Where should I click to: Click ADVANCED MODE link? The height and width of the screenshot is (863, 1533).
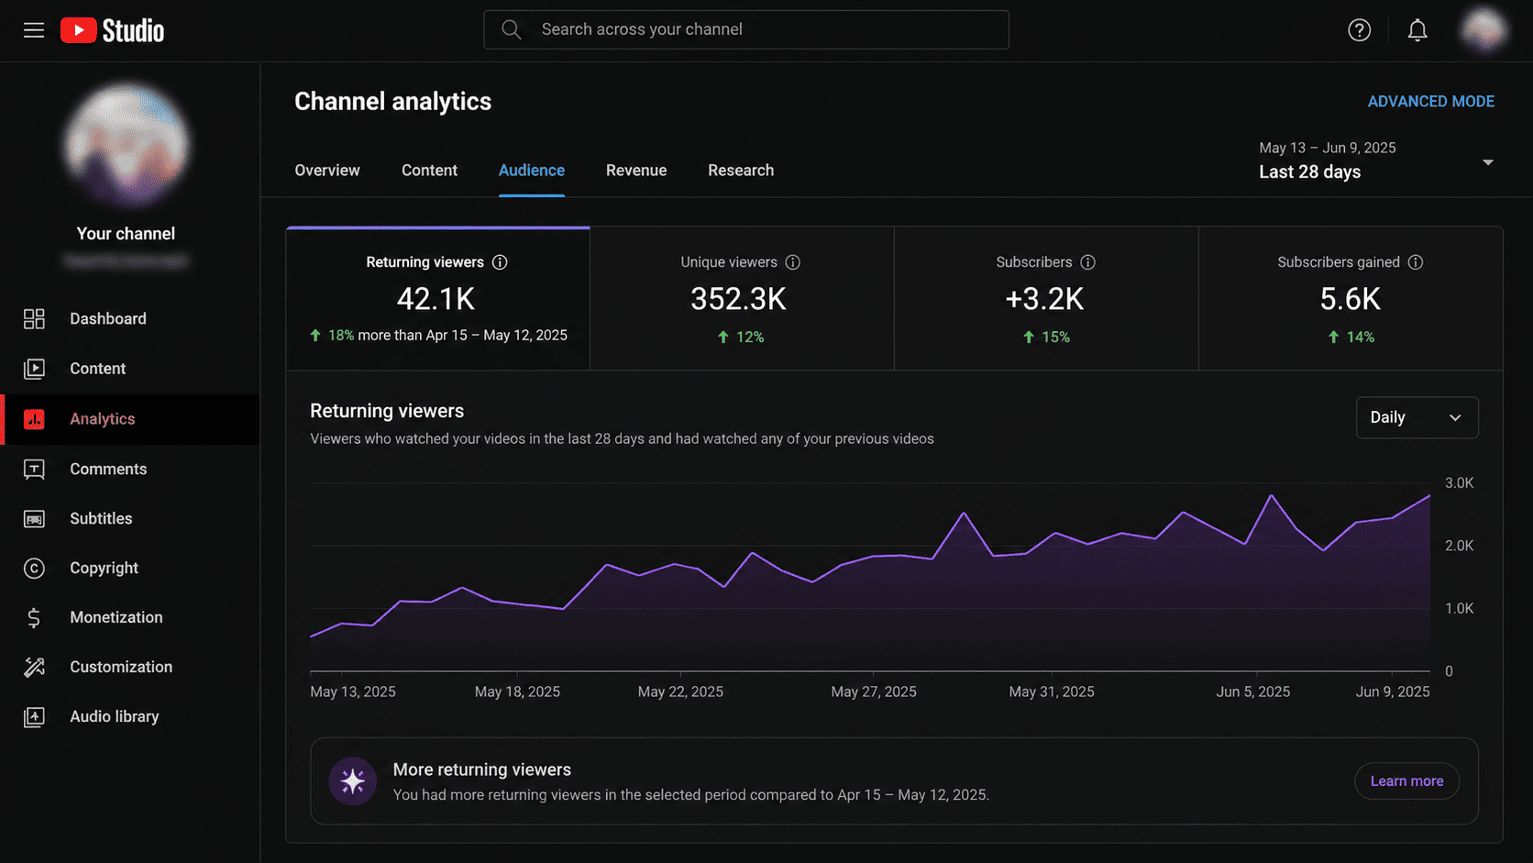click(x=1430, y=102)
